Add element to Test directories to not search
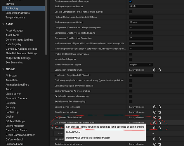The width and height of the screenshot is (184, 146). tap(155, 144)
